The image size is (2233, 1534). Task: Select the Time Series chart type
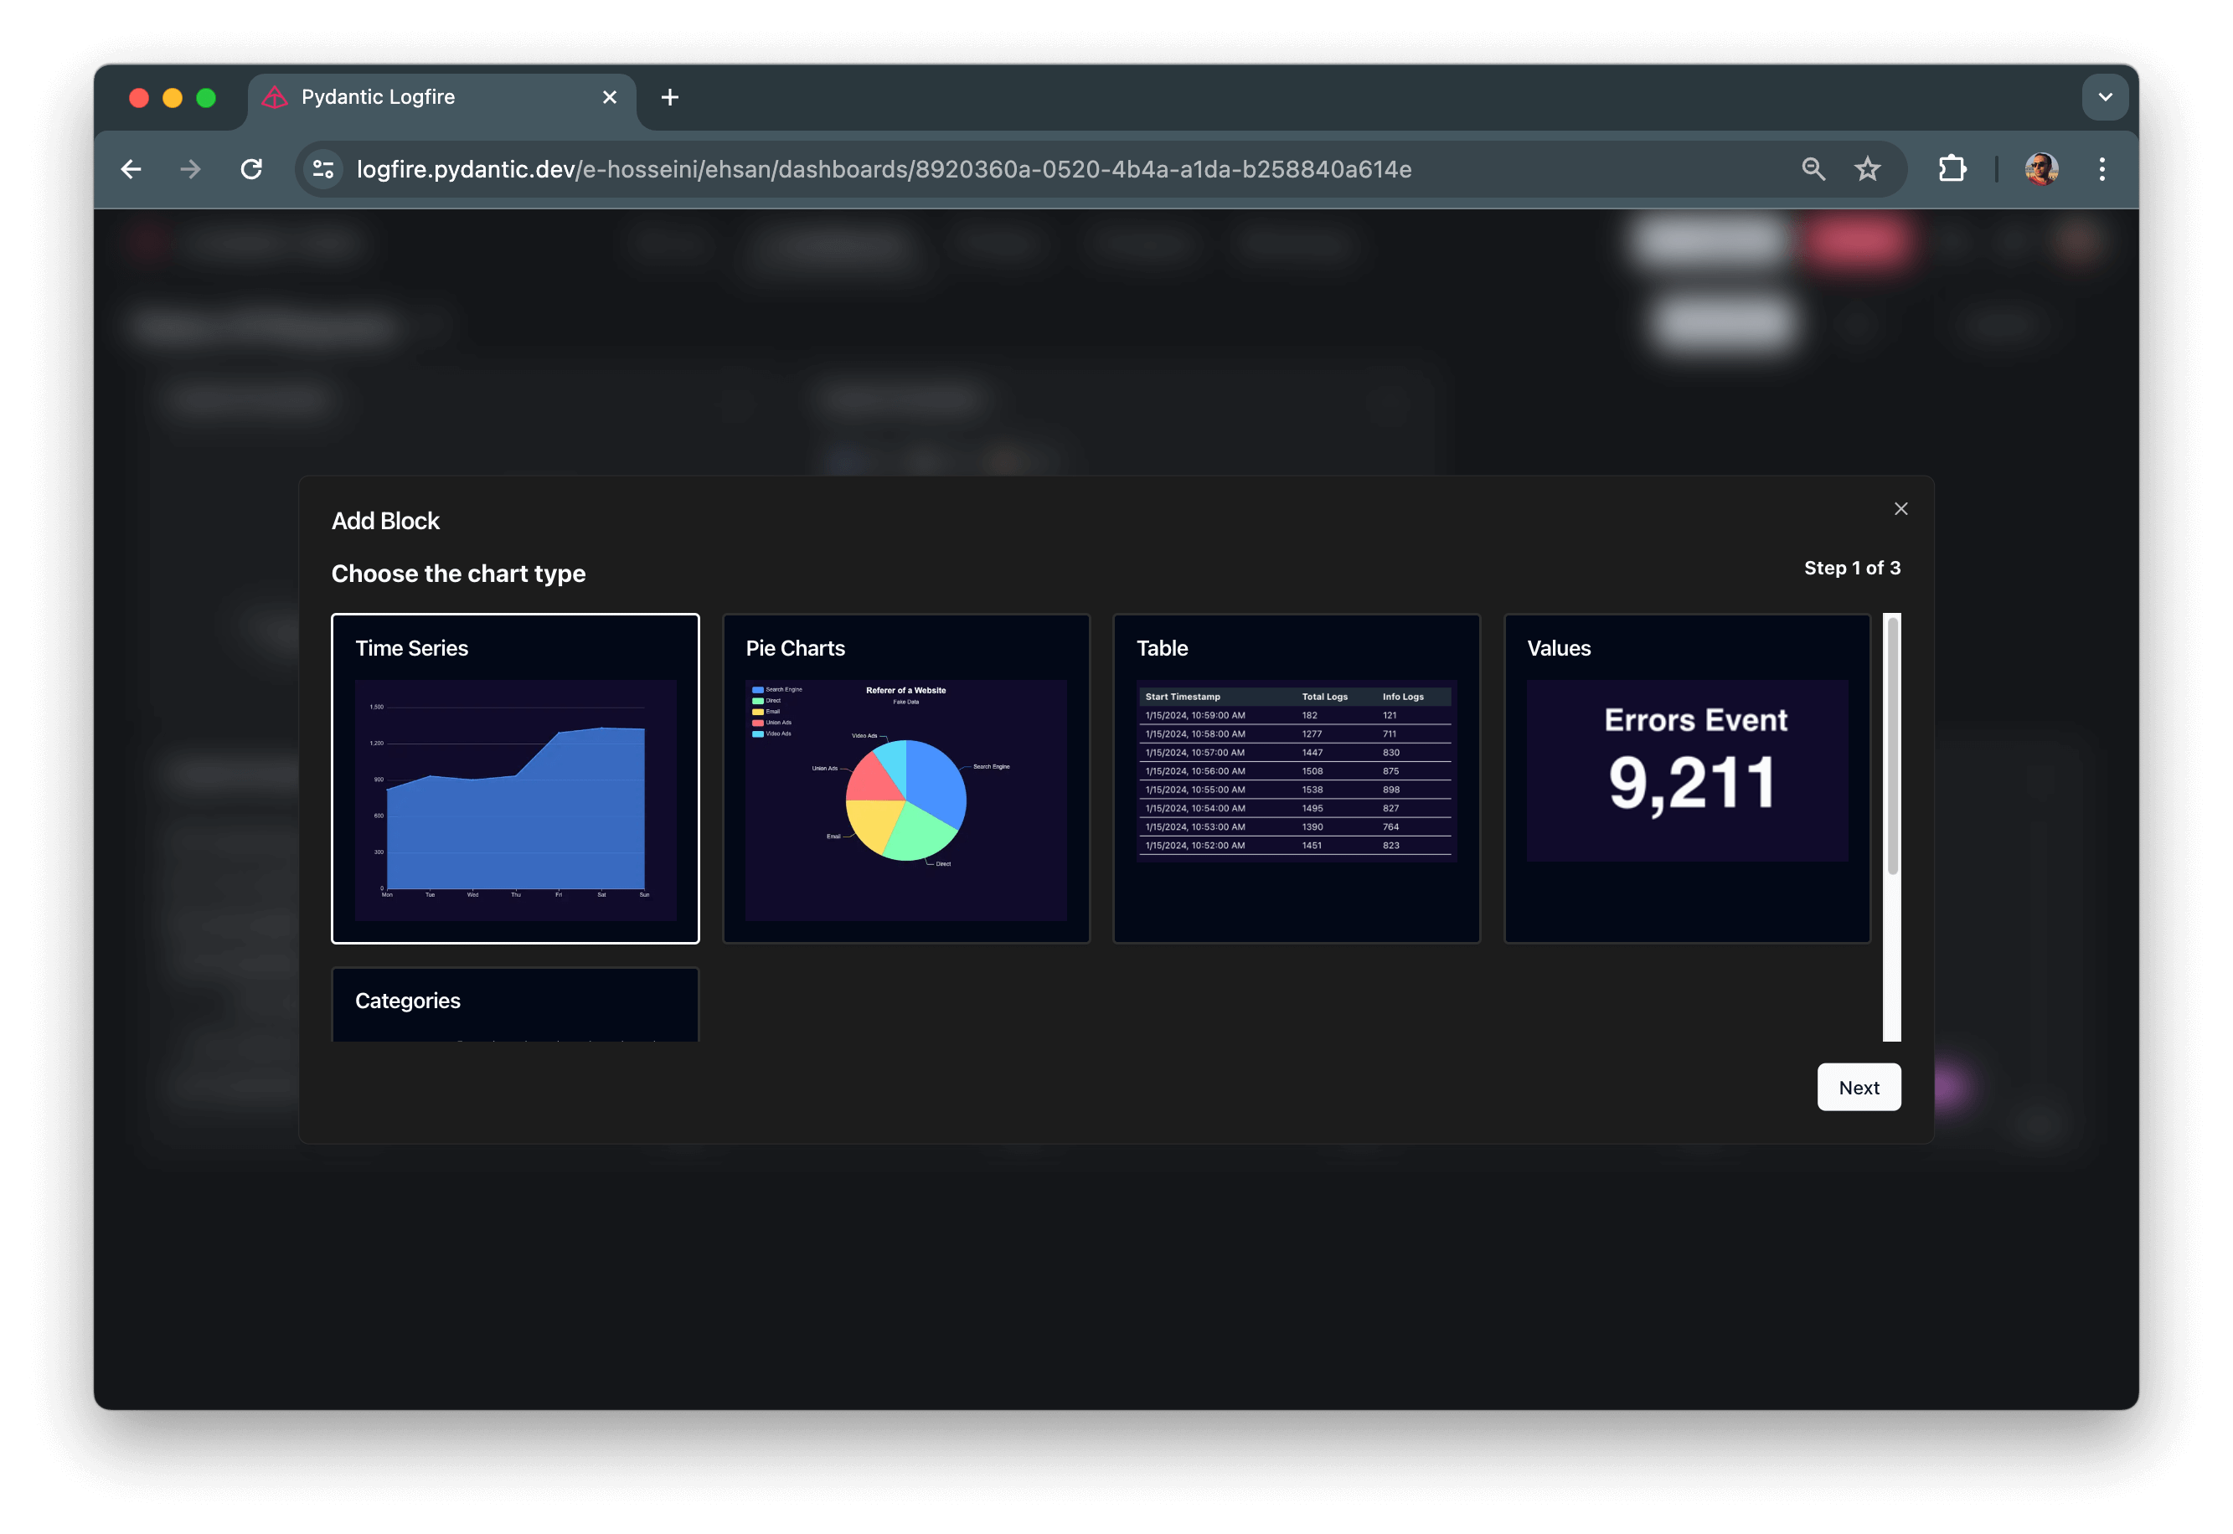[x=515, y=779]
